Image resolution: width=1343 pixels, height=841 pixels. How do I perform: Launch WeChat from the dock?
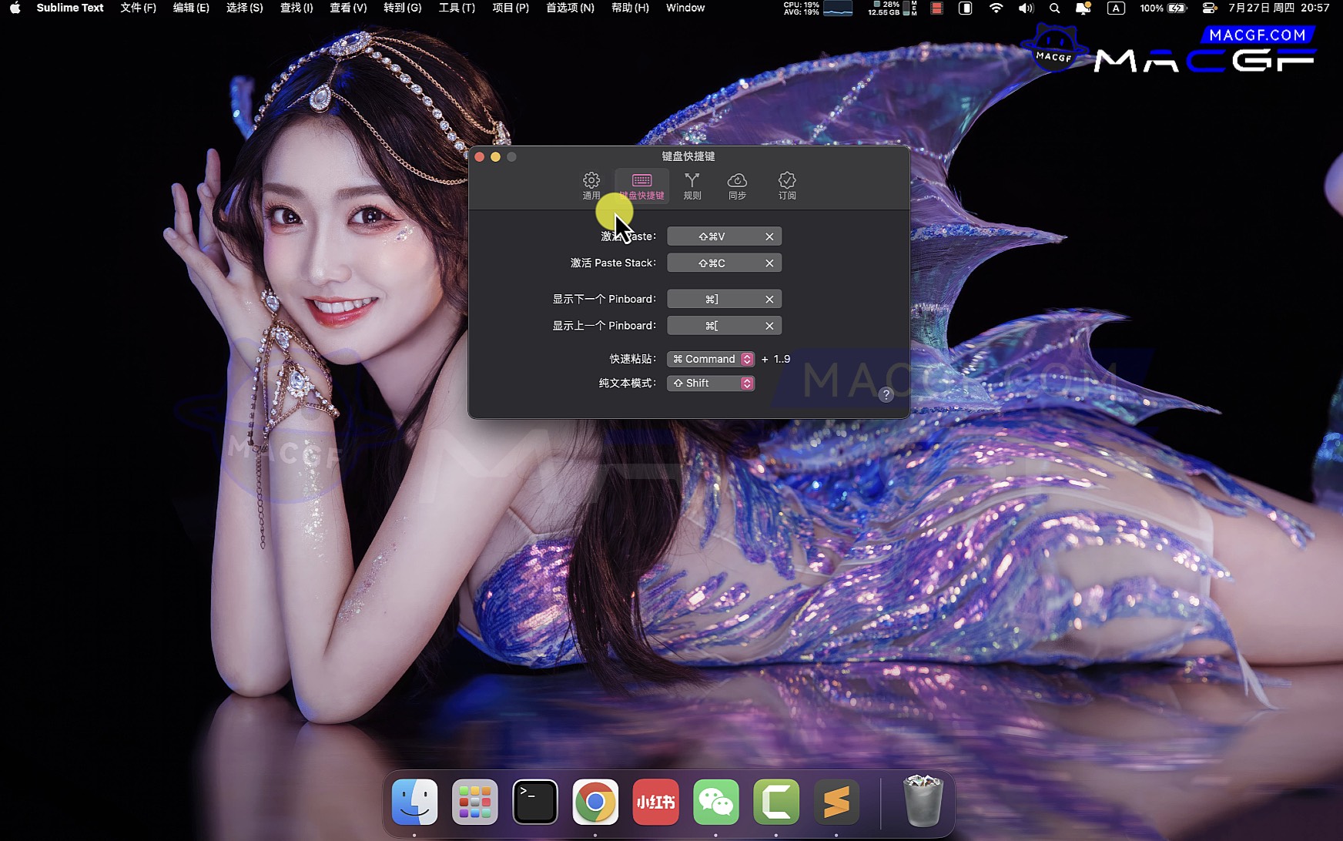point(715,802)
